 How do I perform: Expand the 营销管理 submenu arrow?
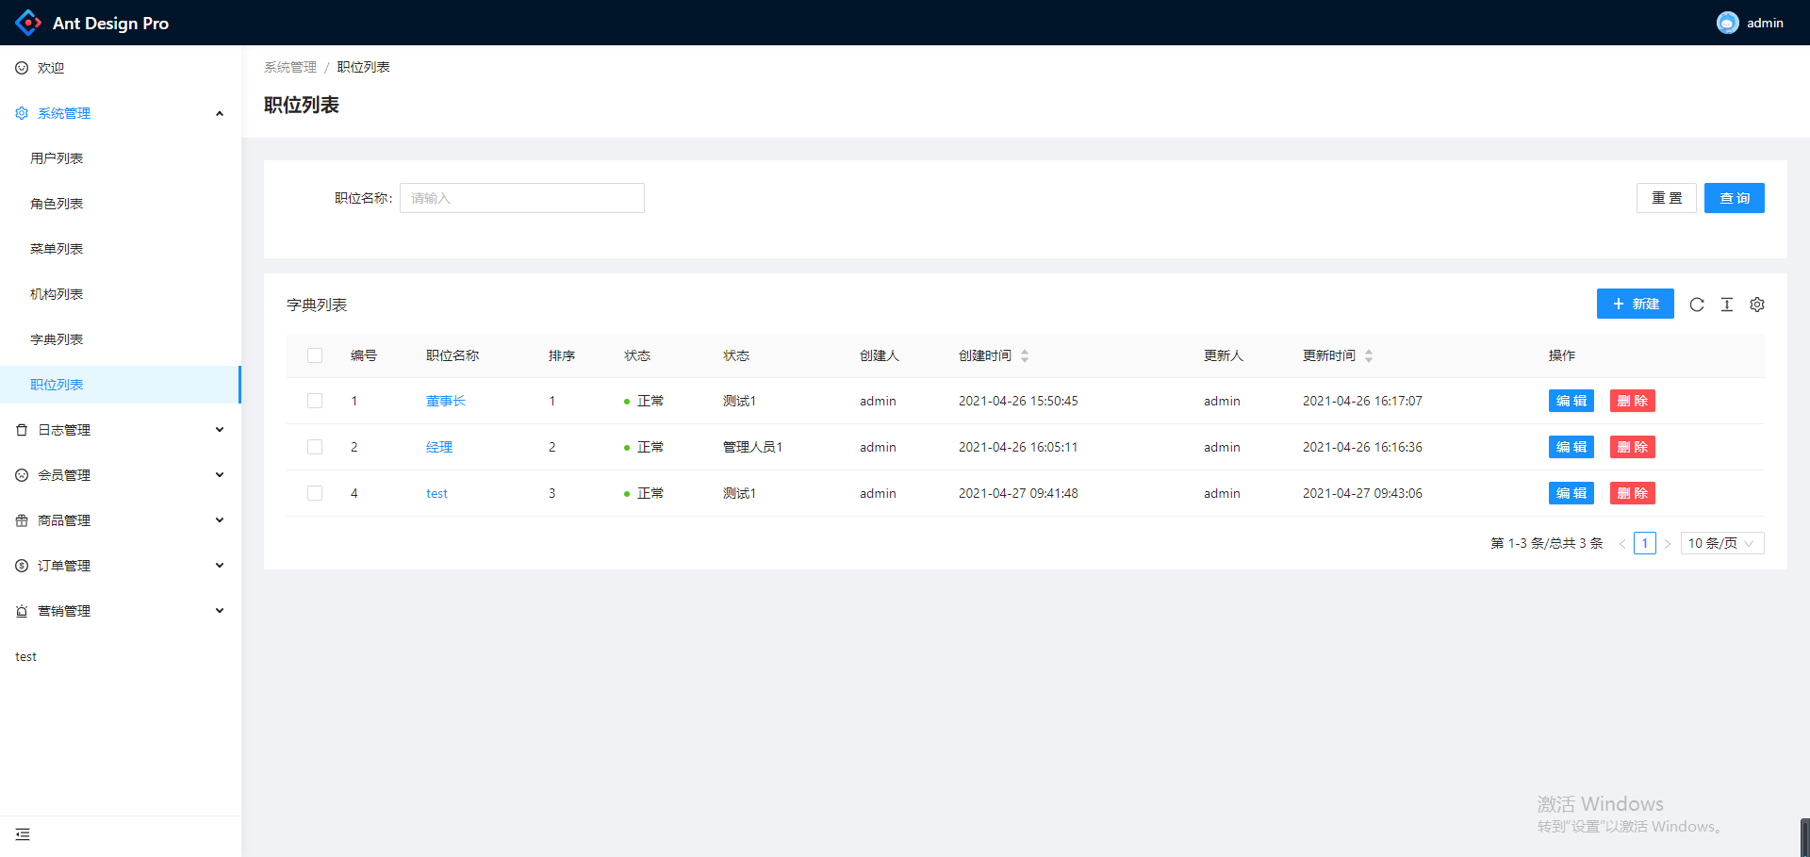pyautogui.click(x=220, y=611)
